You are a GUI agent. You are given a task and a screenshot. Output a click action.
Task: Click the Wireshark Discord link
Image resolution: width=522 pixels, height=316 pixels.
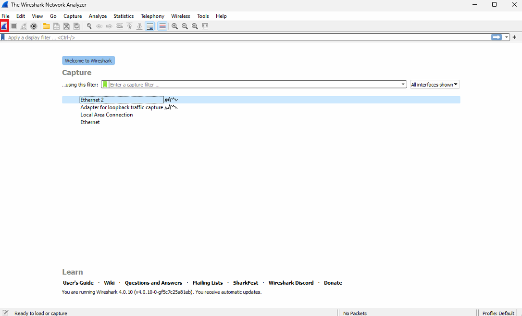tap(291, 283)
